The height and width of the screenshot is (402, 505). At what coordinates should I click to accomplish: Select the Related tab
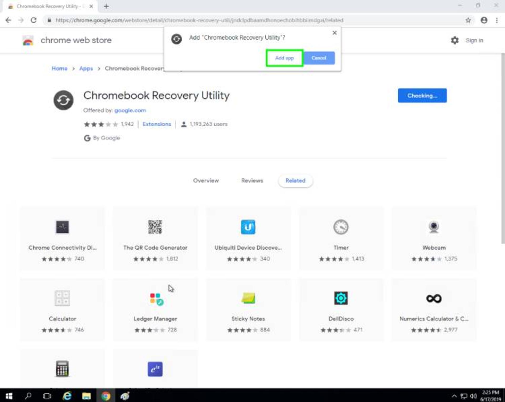click(x=295, y=181)
